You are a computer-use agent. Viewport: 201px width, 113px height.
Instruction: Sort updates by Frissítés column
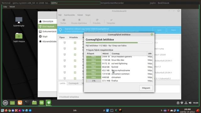tap(73, 37)
